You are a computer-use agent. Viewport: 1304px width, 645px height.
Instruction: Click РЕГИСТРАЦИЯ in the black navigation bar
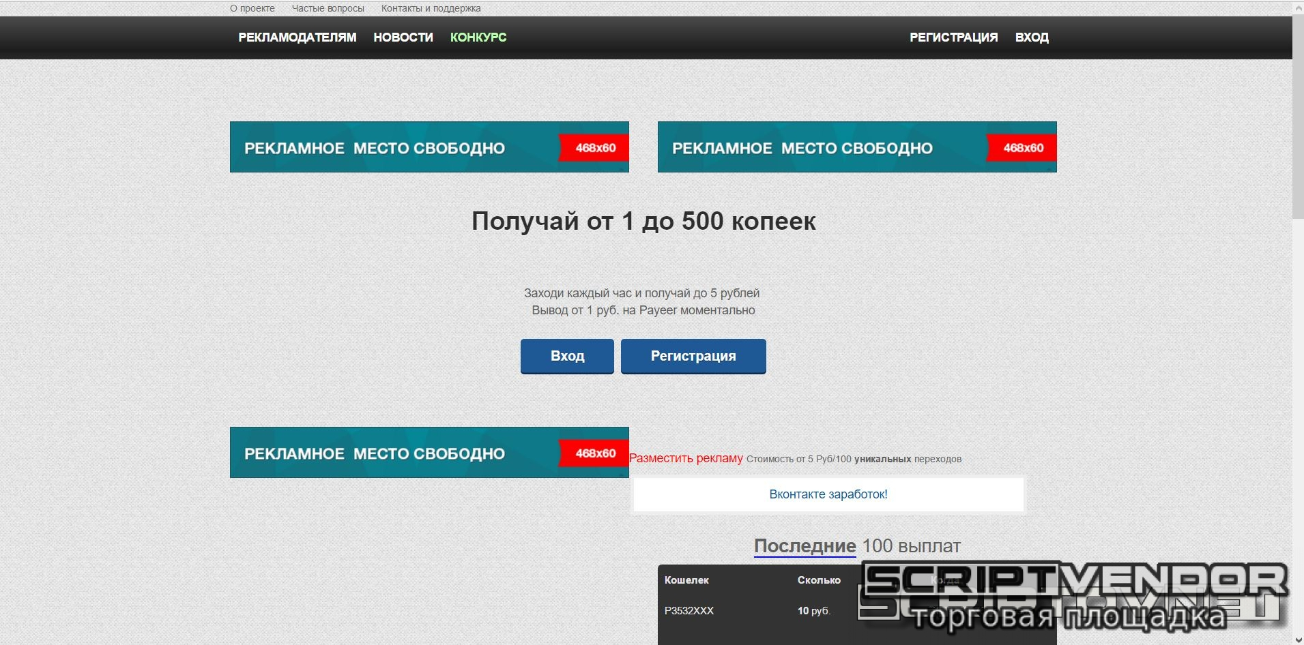point(953,37)
